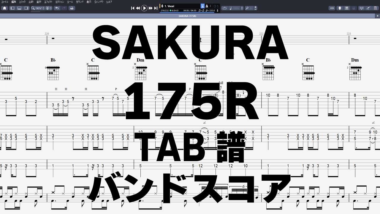Toggle the right inspector panel
The width and height of the screenshot is (380, 214).
[x=26, y=8]
